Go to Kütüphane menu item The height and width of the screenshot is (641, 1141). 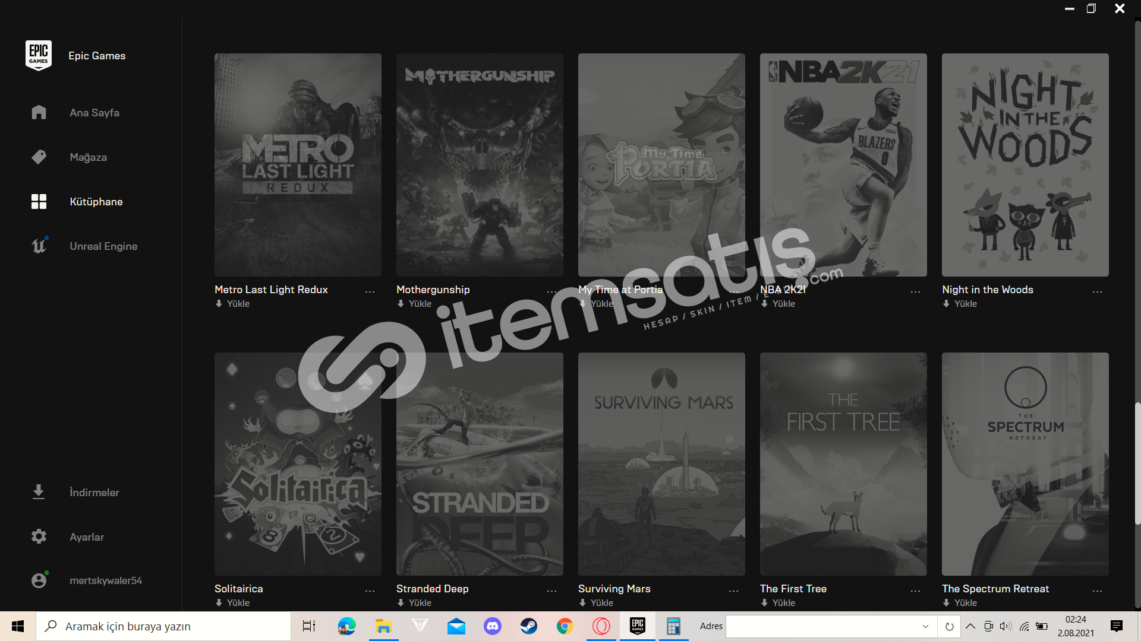click(96, 202)
